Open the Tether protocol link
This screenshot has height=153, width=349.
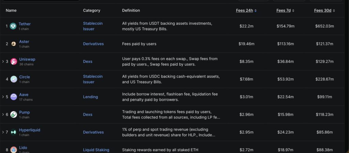coord(25,24)
